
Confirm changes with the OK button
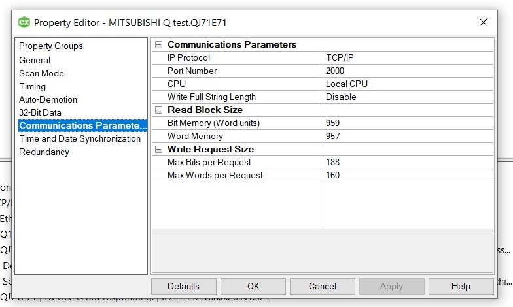pyautogui.click(x=253, y=286)
